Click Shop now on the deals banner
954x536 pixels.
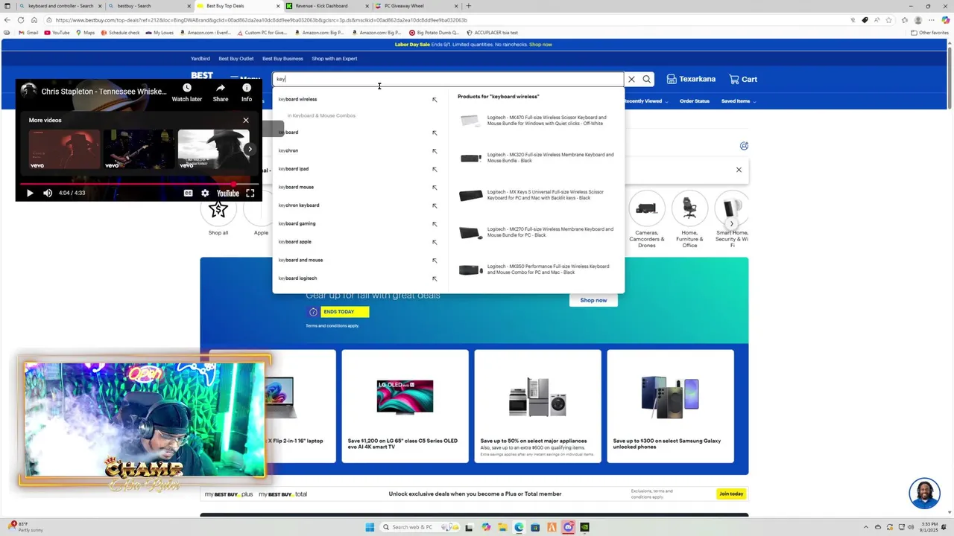point(593,300)
